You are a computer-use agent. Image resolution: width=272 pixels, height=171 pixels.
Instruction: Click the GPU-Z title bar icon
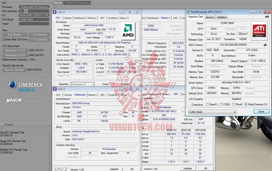188,12
